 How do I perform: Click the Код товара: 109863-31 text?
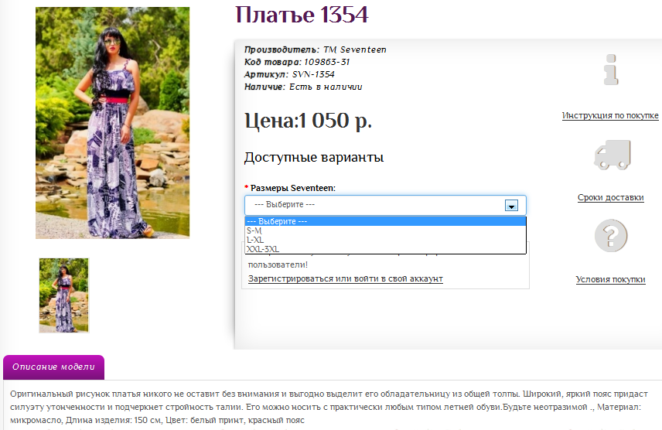(x=297, y=62)
